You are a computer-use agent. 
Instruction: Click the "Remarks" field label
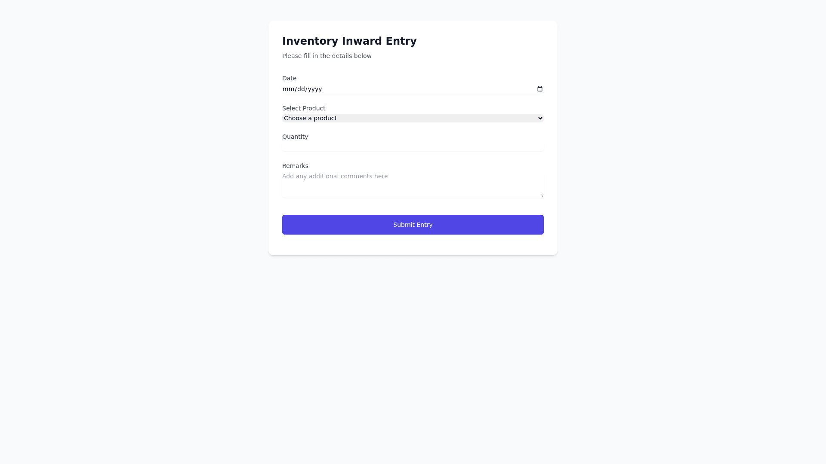click(295, 166)
